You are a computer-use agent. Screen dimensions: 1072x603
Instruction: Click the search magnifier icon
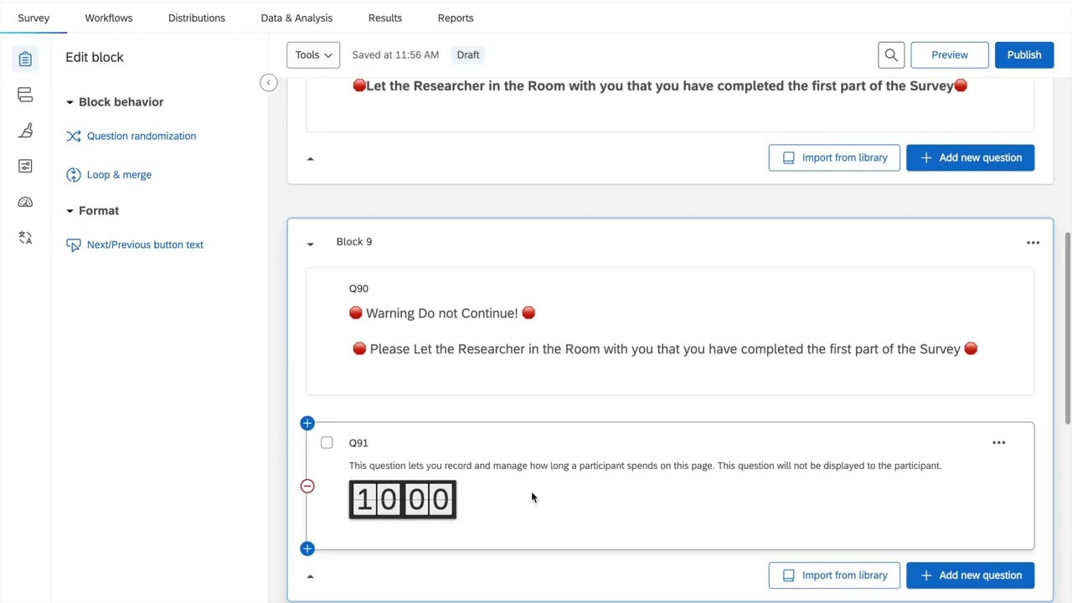pyautogui.click(x=891, y=54)
